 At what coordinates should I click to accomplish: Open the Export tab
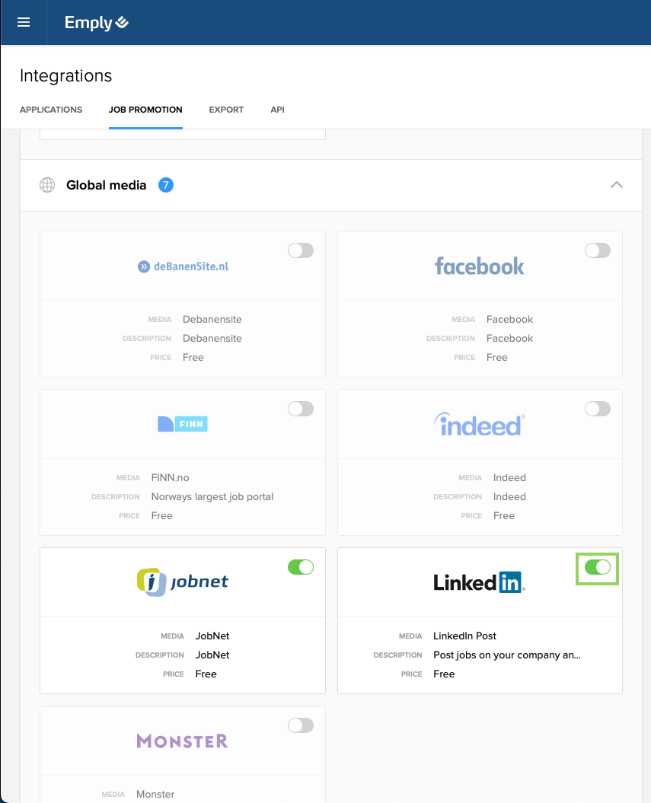[x=226, y=110]
